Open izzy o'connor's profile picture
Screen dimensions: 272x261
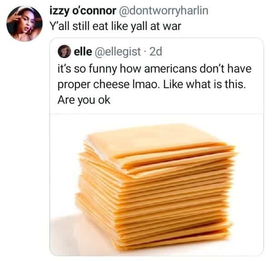coord(25,24)
